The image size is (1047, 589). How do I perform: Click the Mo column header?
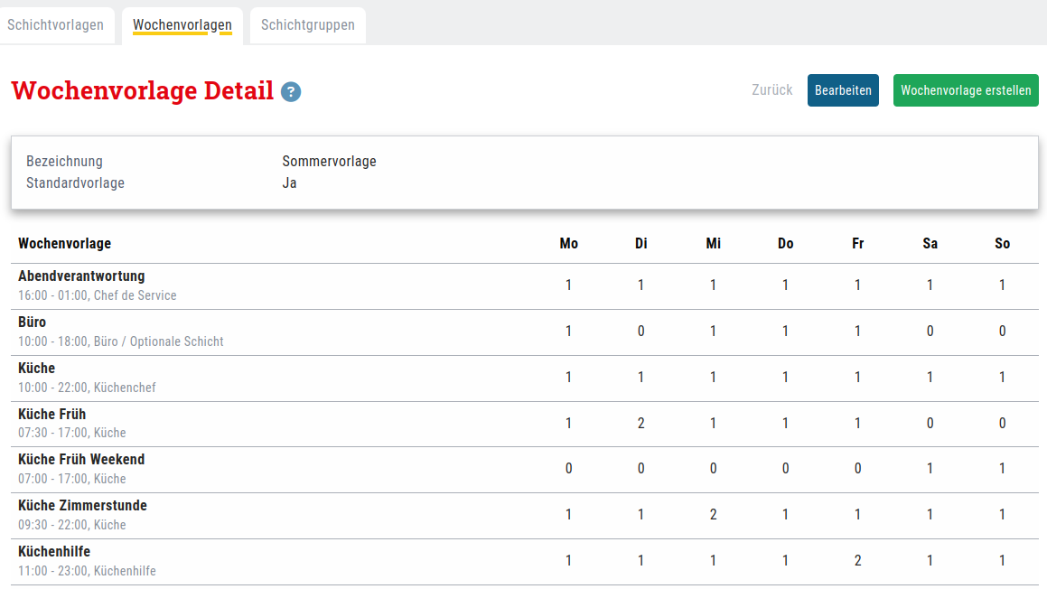569,244
